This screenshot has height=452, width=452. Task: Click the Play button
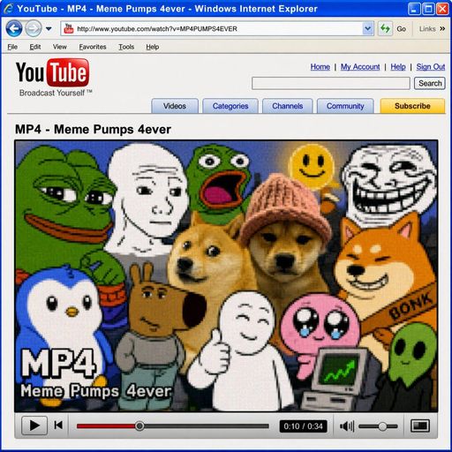[x=34, y=426]
